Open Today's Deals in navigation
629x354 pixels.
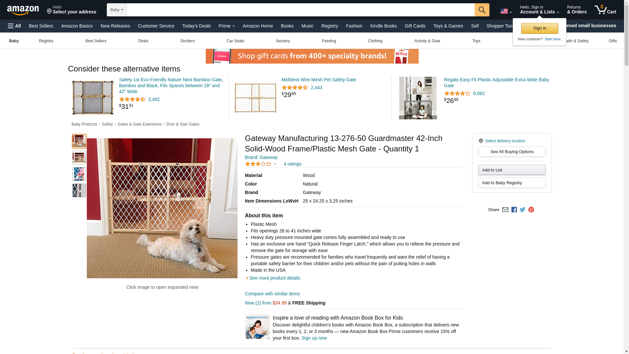196,26
